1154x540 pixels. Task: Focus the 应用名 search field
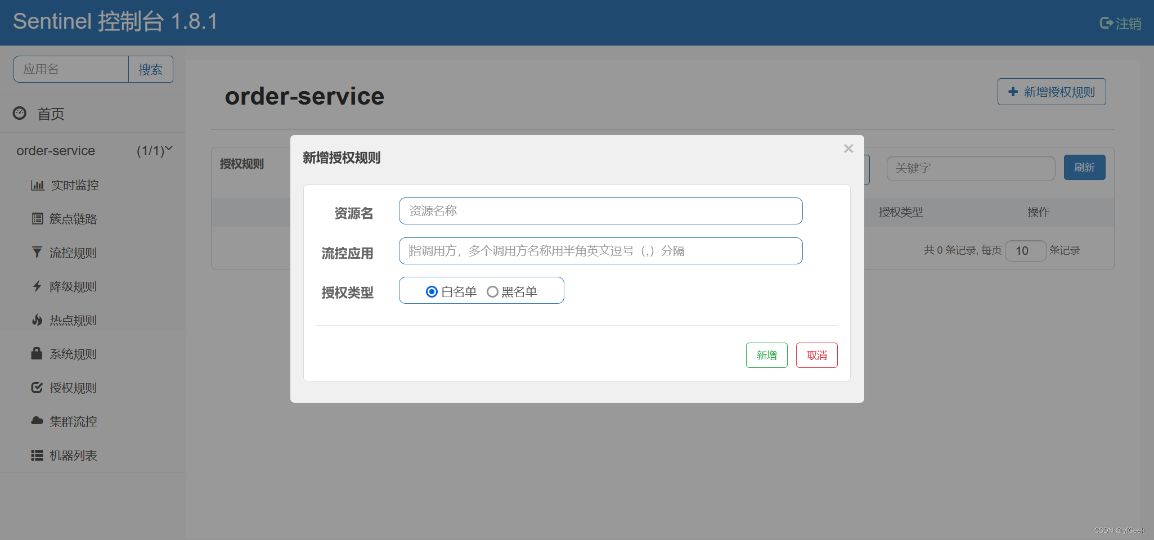point(71,69)
